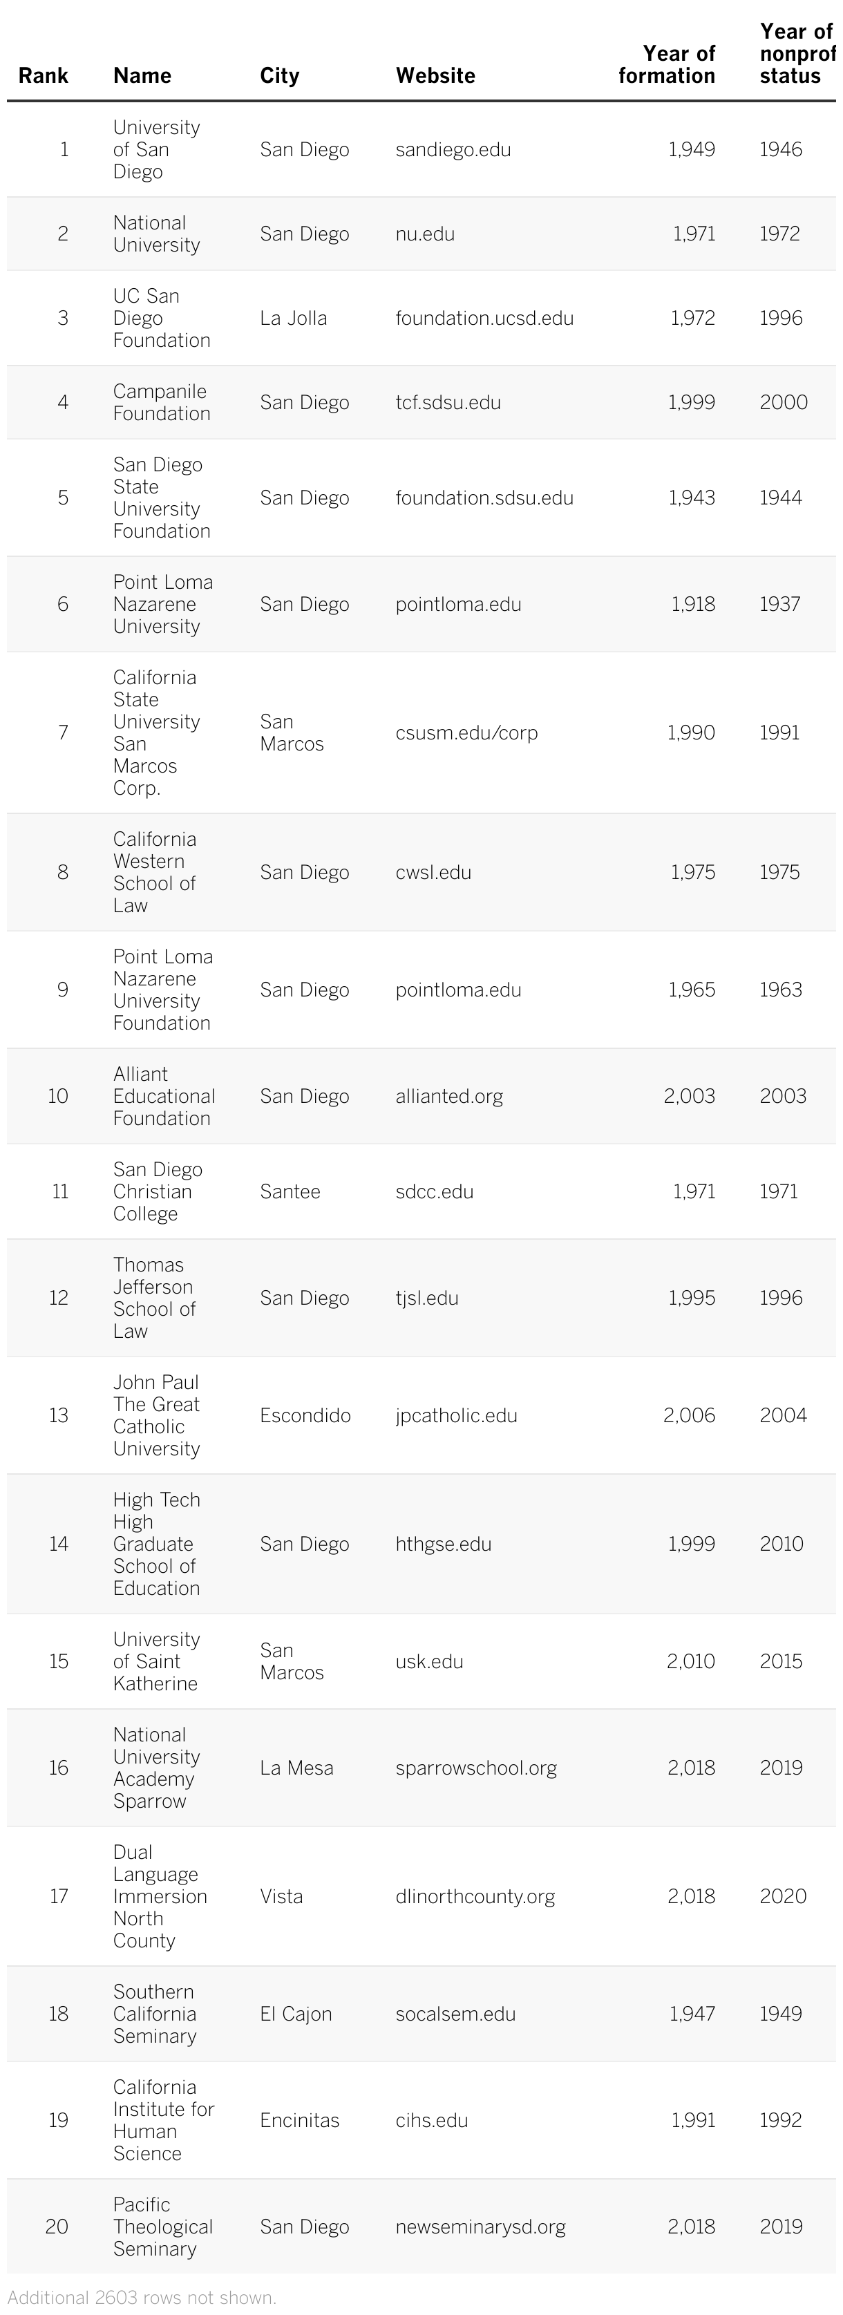The image size is (843, 2315).
Task: Select the Southern California Seminary row name
Action: click(x=155, y=2014)
